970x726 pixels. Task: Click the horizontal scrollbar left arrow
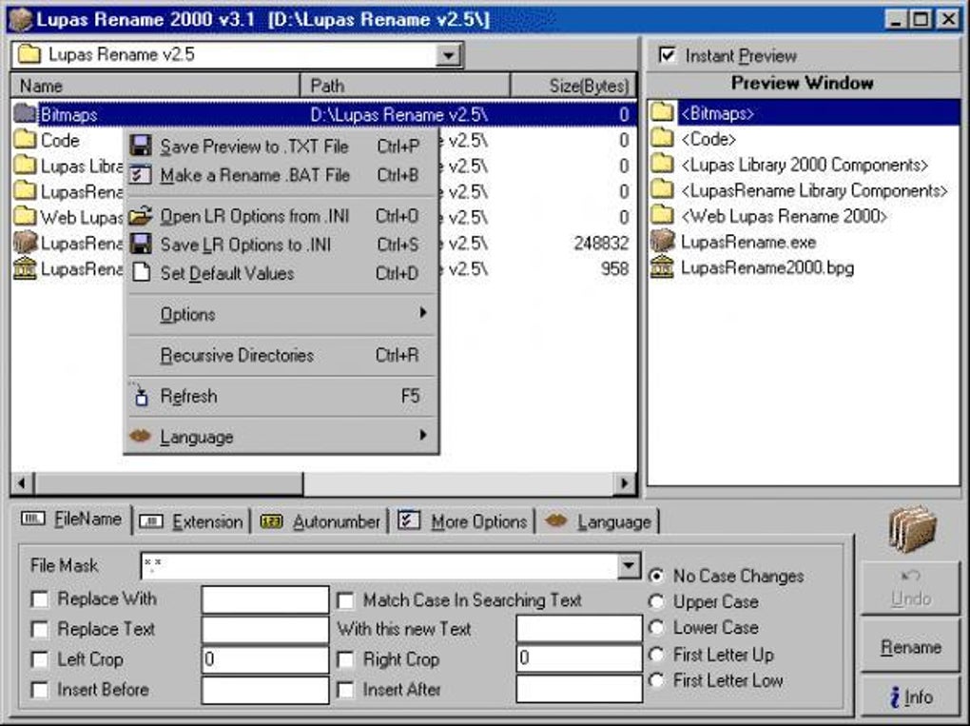(x=22, y=483)
